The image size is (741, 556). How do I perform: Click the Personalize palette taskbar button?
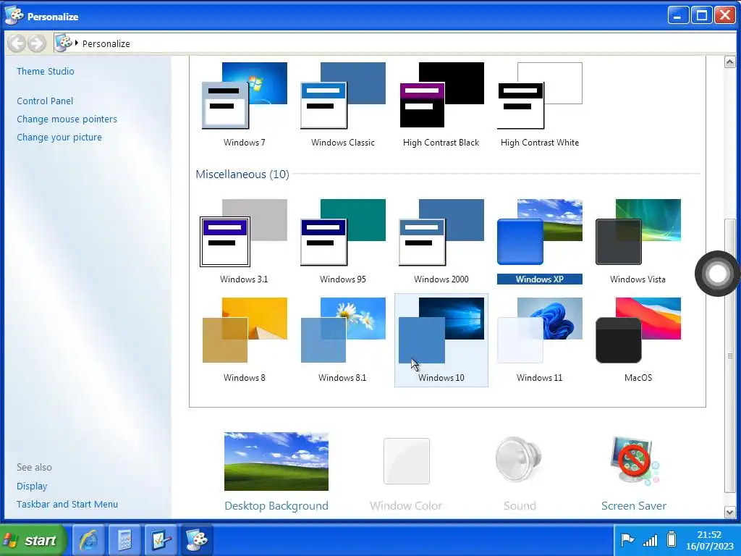[x=197, y=539]
